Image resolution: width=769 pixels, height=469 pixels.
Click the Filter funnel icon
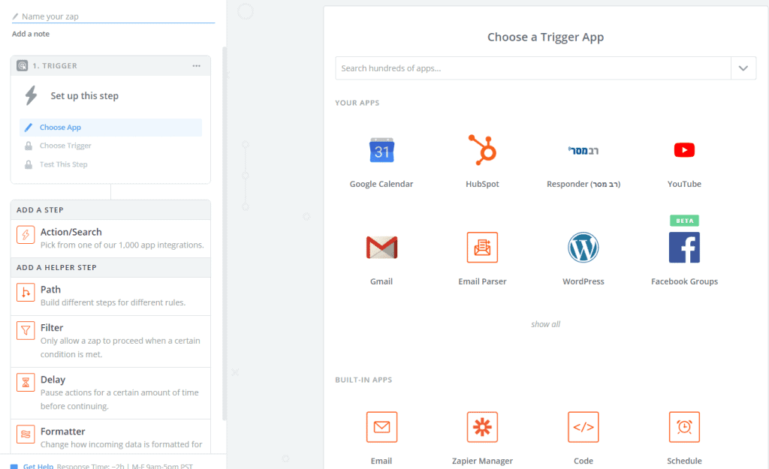coord(26,331)
